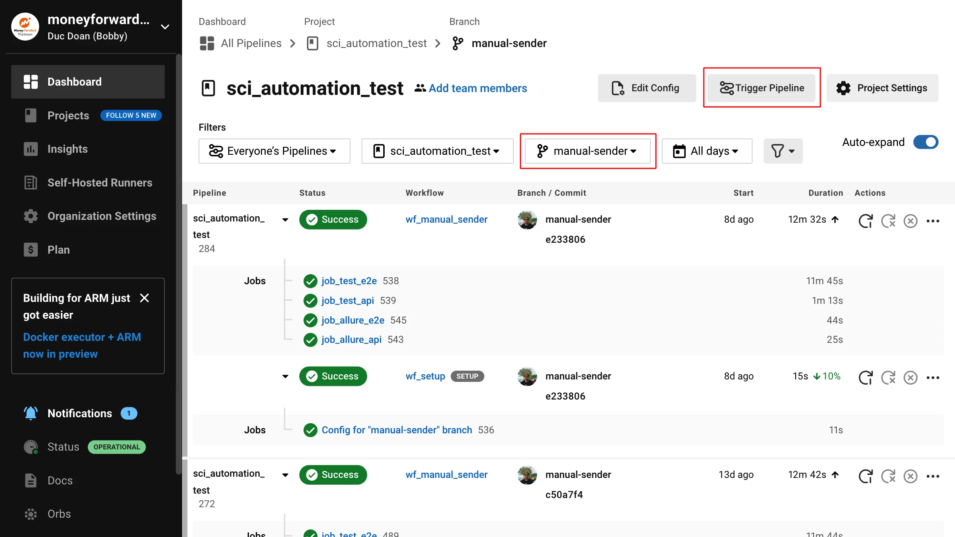Image resolution: width=955 pixels, height=537 pixels.
Task: Open more actions for pipeline 272
Action: [x=933, y=476]
